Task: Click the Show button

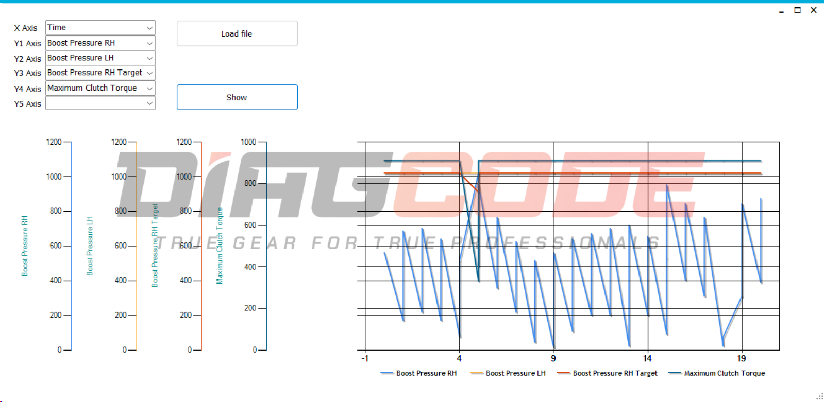Action: pos(237,97)
